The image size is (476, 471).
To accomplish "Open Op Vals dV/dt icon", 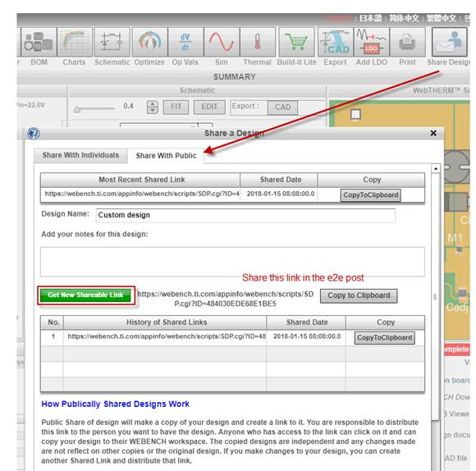I will [185, 42].
